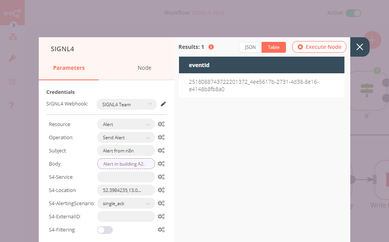
Task: Open parameter options gears for S4-ExternalID
Action: coord(161,216)
